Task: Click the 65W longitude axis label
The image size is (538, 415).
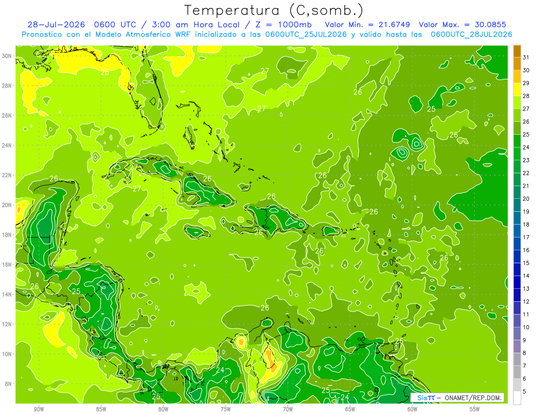Action: pos(350,409)
